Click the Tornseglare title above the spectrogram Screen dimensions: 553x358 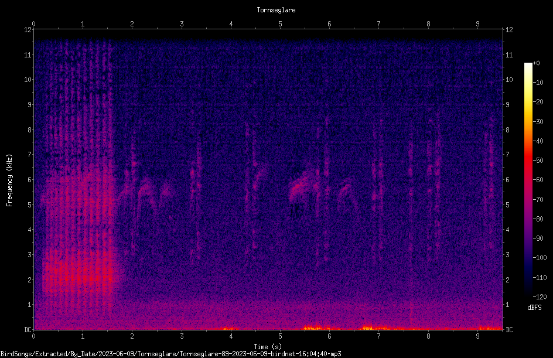pos(276,10)
